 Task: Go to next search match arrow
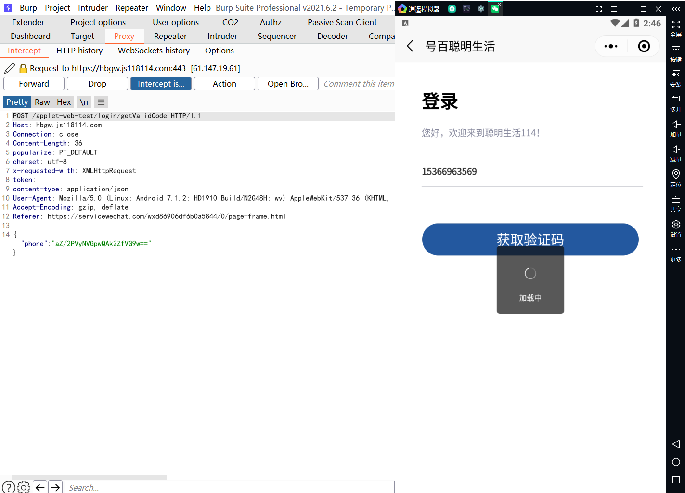pyautogui.click(x=55, y=487)
